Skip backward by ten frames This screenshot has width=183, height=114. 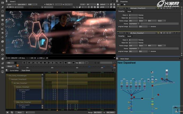click(66, 63)
